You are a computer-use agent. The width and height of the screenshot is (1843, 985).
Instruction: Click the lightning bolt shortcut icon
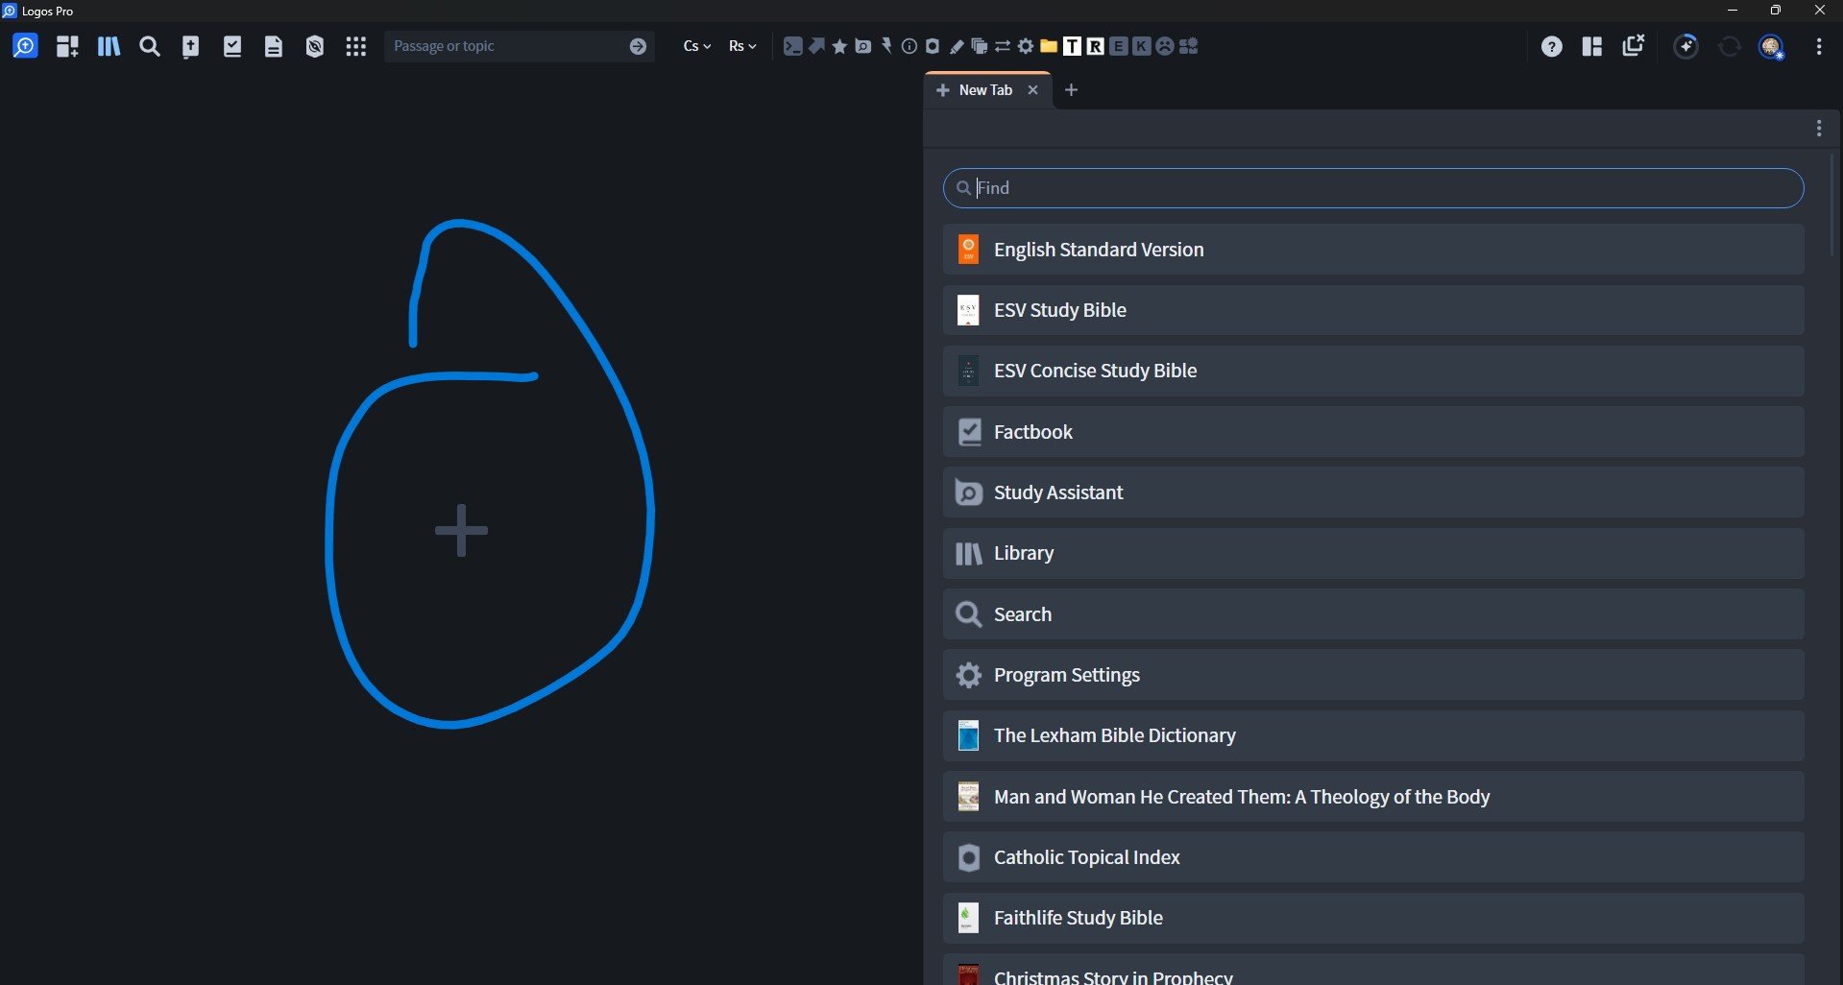click(886, 46)
